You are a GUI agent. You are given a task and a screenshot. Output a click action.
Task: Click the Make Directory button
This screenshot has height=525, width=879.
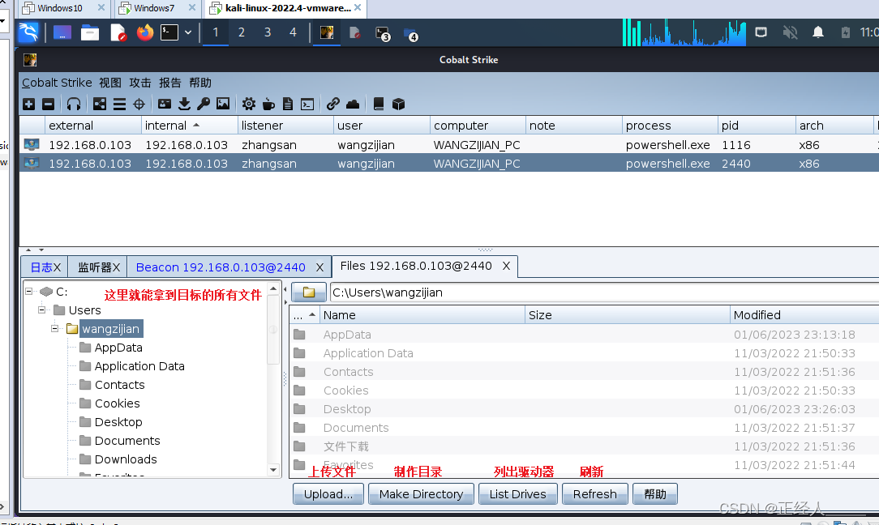[421, 494]
